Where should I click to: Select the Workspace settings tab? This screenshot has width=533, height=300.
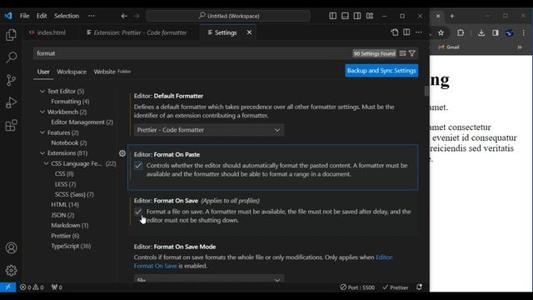pos(72,72)
